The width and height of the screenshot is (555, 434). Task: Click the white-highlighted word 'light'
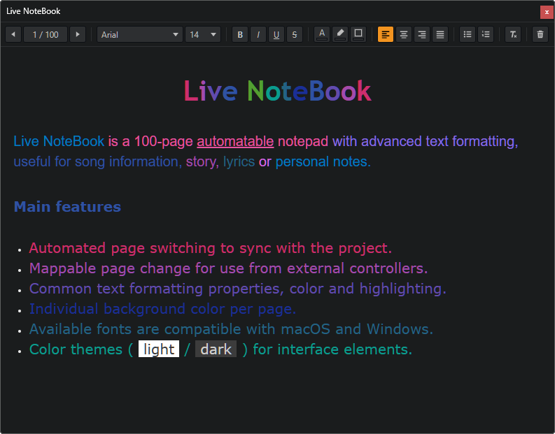[x=159, y=349]
